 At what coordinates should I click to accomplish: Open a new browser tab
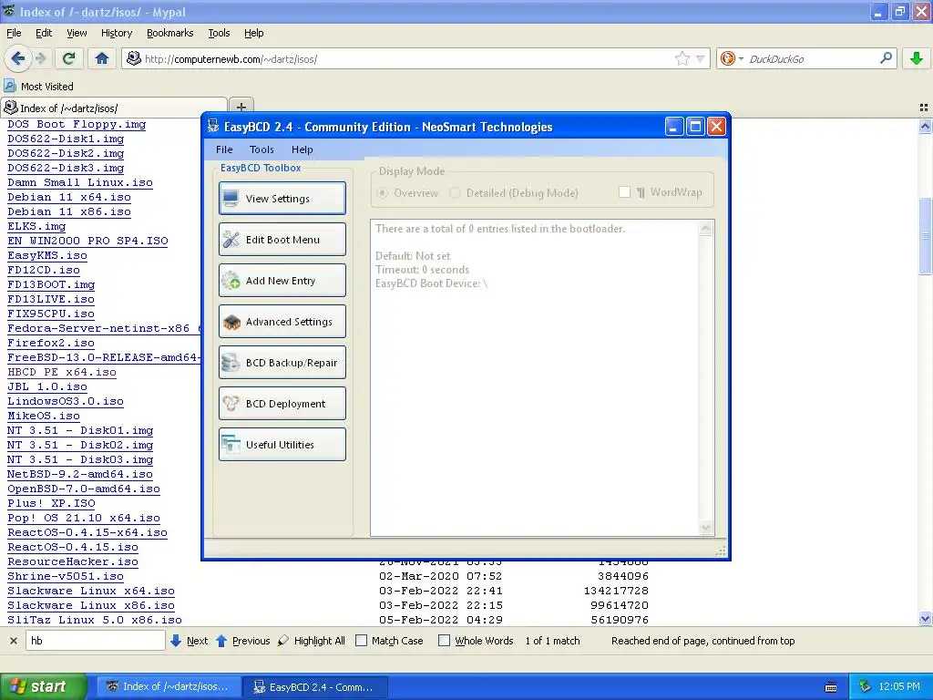[241, 107]
